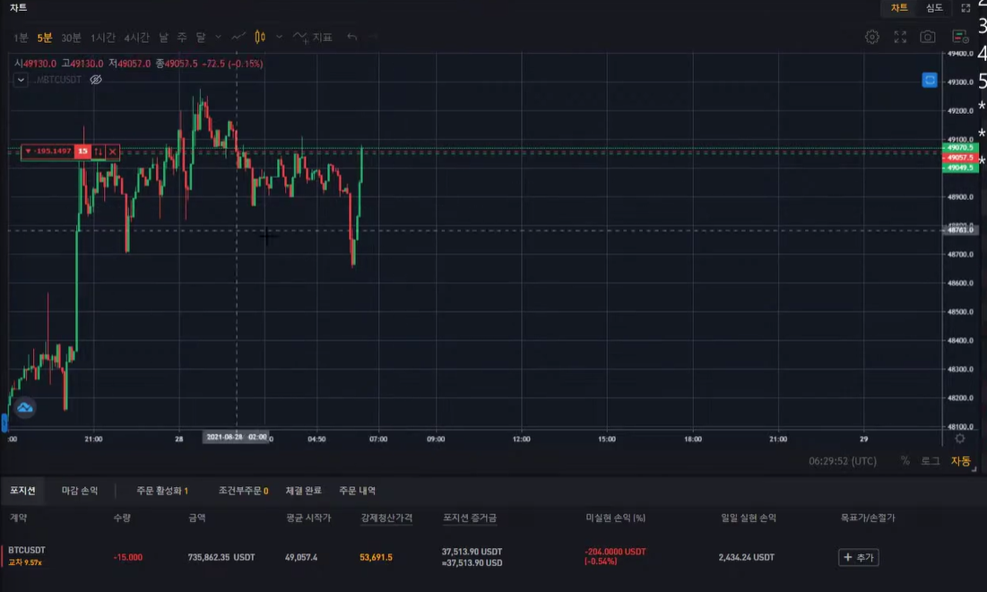This screenshot has height=592, width=987.
Task: Collapse the .MBTCUSDT legend chevron
Action: click(x=21, y=80)
